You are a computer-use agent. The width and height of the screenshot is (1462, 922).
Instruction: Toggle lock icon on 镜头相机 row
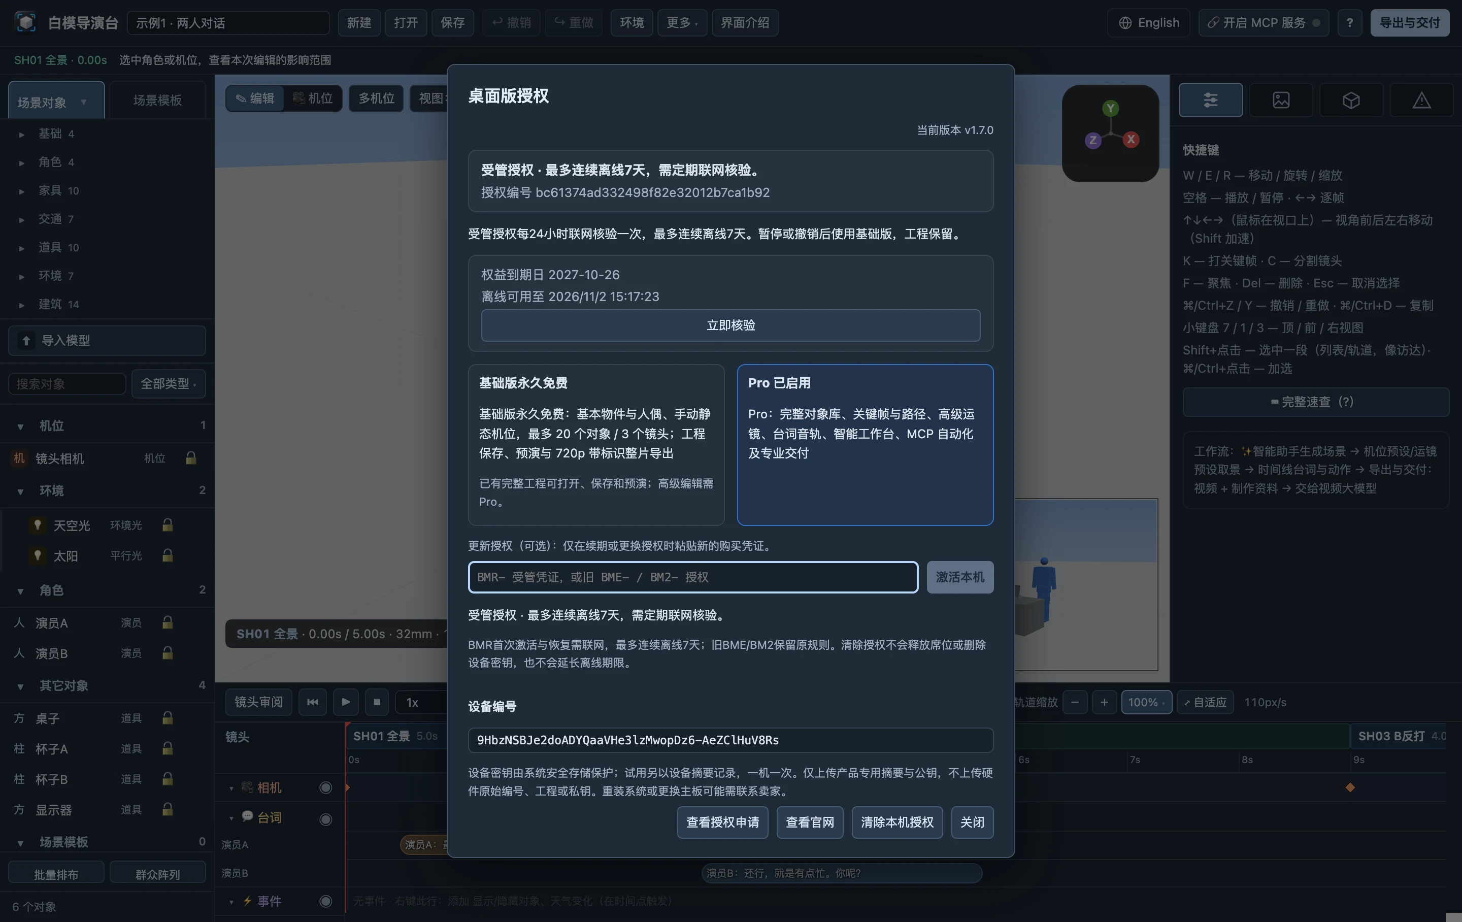(x=191, y=458)
